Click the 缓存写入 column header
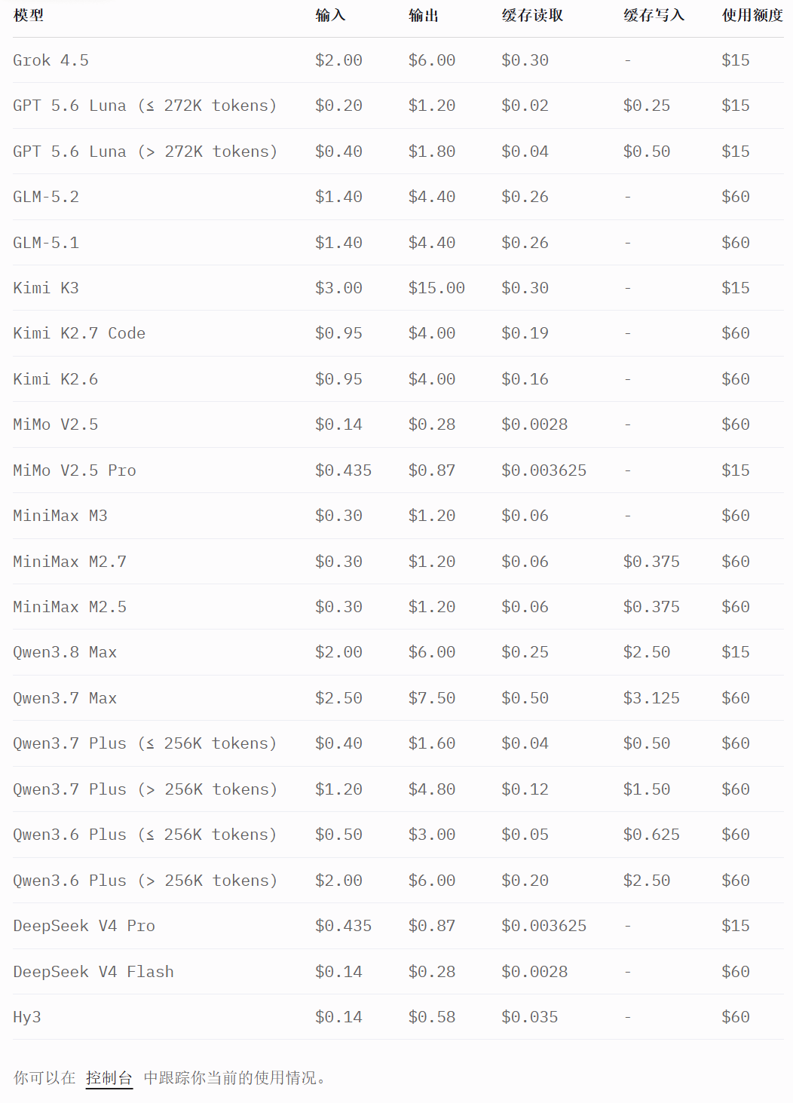 pos(654,15)
